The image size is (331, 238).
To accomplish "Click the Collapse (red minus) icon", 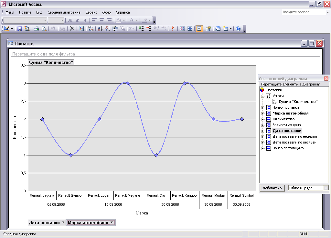I will pyautogui.click(x=149, y=29).
